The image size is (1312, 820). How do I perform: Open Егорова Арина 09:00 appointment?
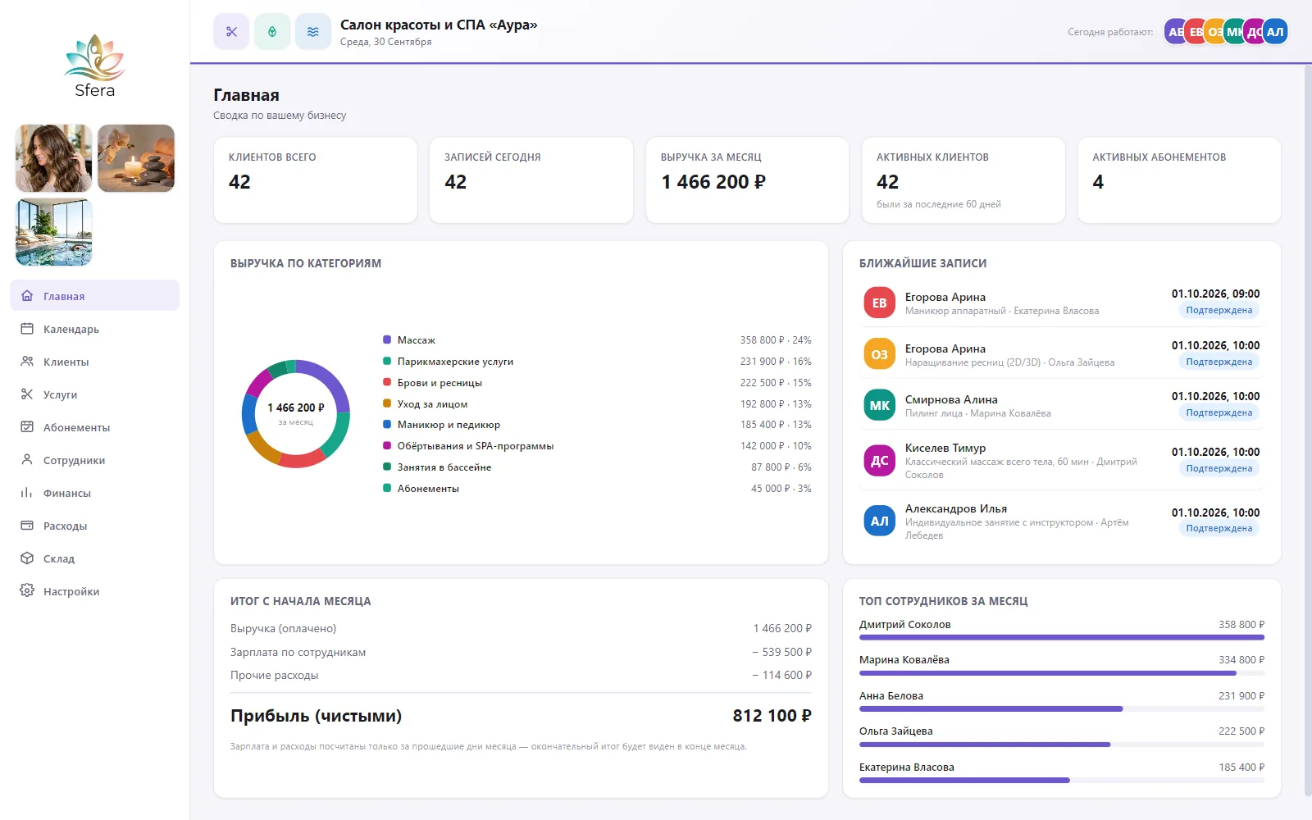coord(1062,303)
